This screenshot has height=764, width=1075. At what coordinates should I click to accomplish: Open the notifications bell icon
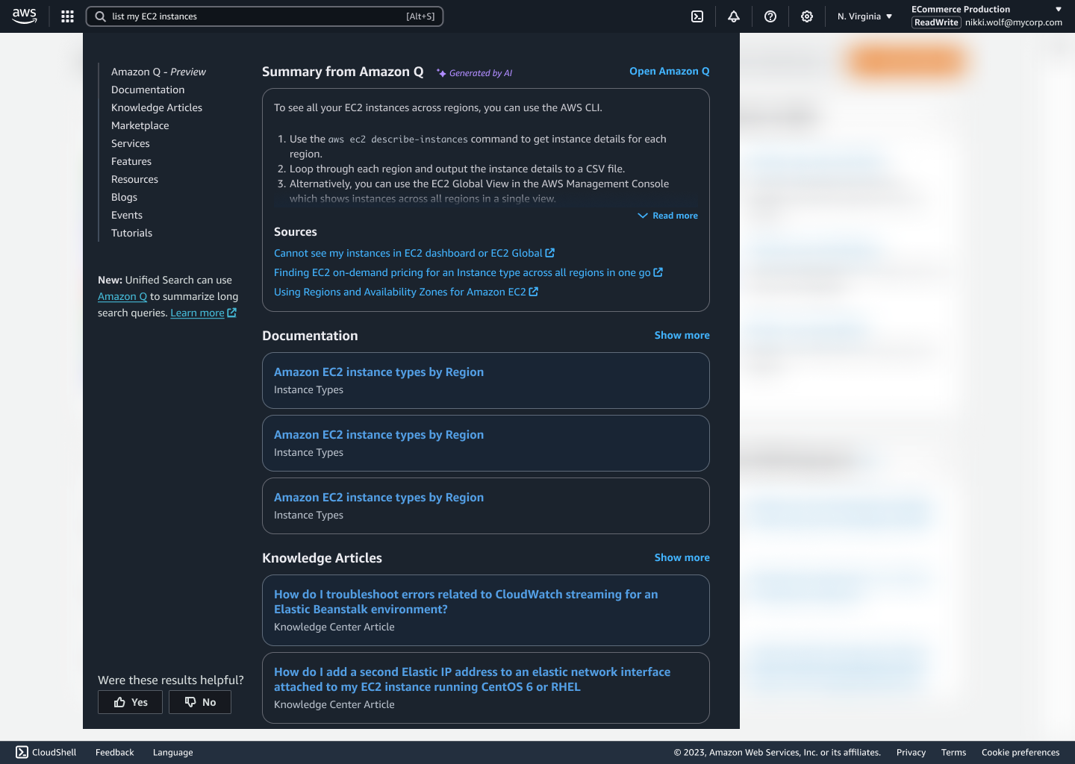click(734, 16)
